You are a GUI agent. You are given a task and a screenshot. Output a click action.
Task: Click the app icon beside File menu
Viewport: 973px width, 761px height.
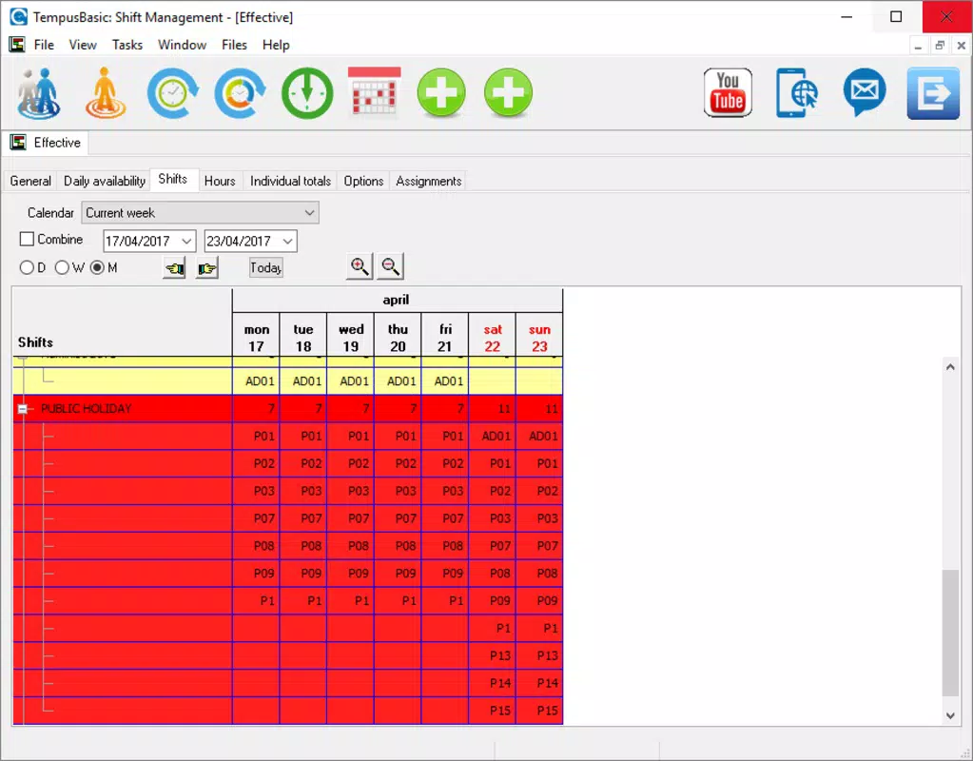(17, 44)
